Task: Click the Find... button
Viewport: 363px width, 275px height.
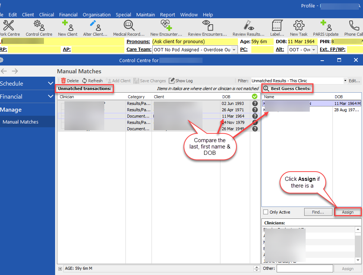Action: tap(318, 212)
